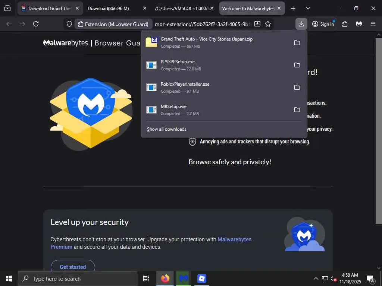This screenshot has width=382, height=286.
Task: Click the network icon in system tray
Action: [325, 279]
